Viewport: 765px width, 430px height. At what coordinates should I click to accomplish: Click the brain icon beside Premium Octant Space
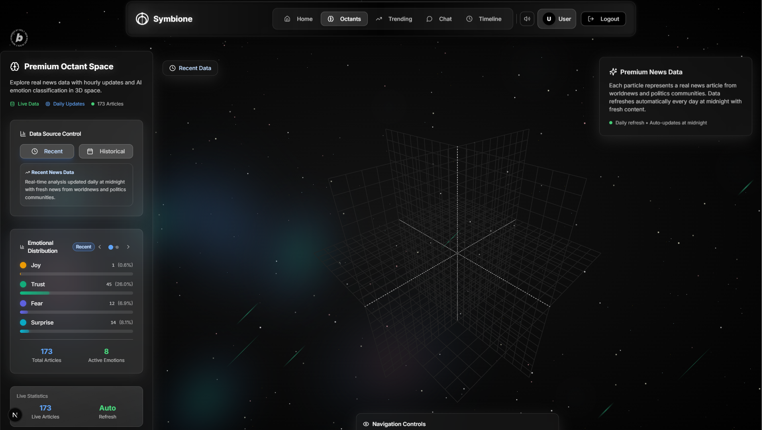pos(15,66)
